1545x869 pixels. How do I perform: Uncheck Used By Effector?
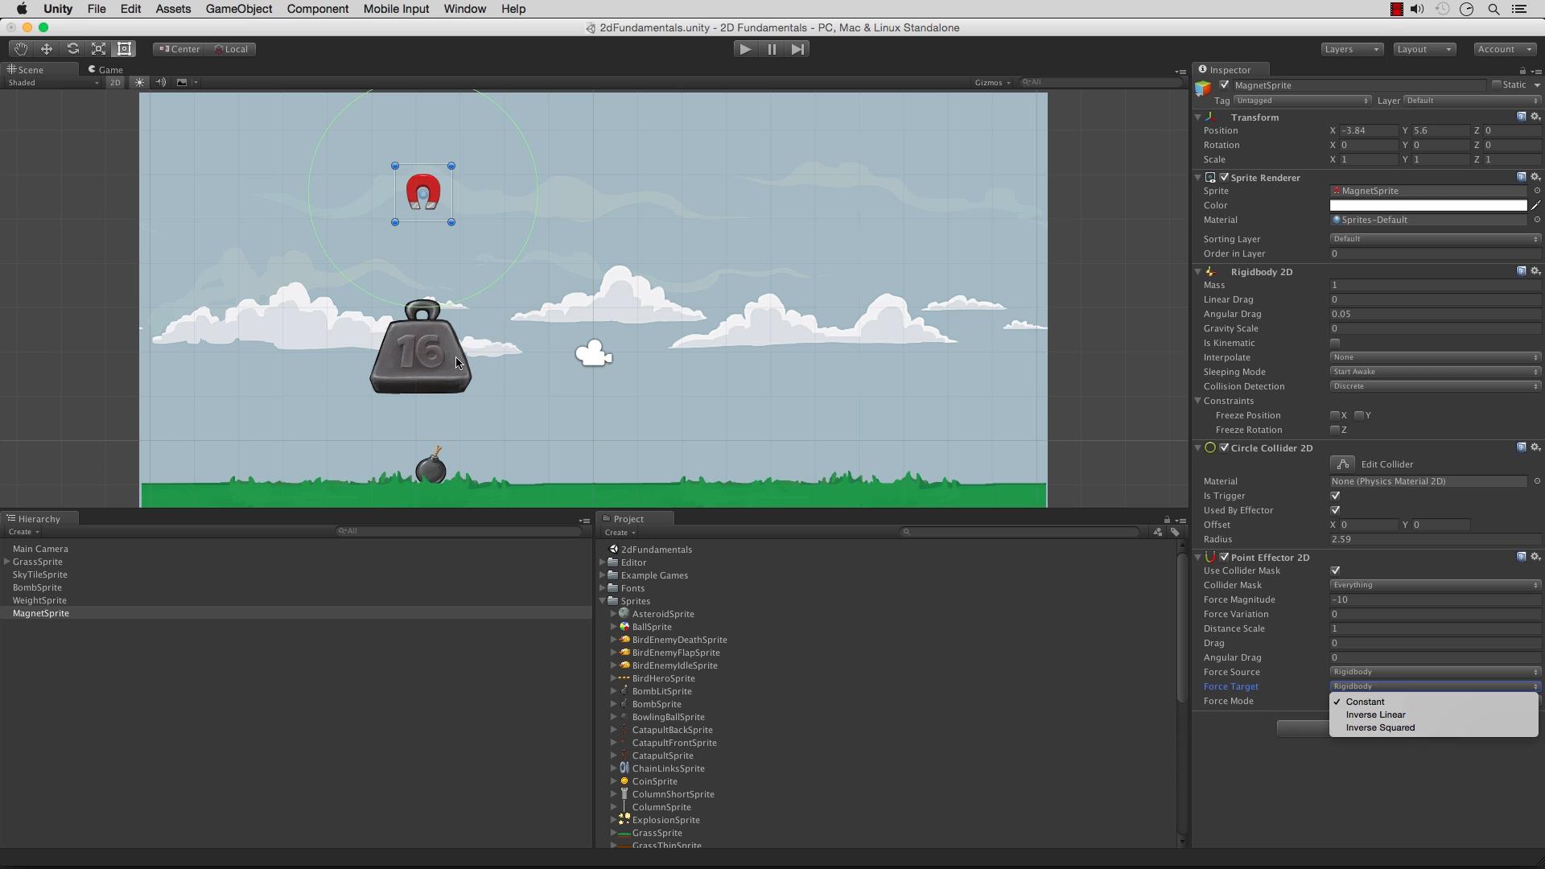[x=1335, y=510]
